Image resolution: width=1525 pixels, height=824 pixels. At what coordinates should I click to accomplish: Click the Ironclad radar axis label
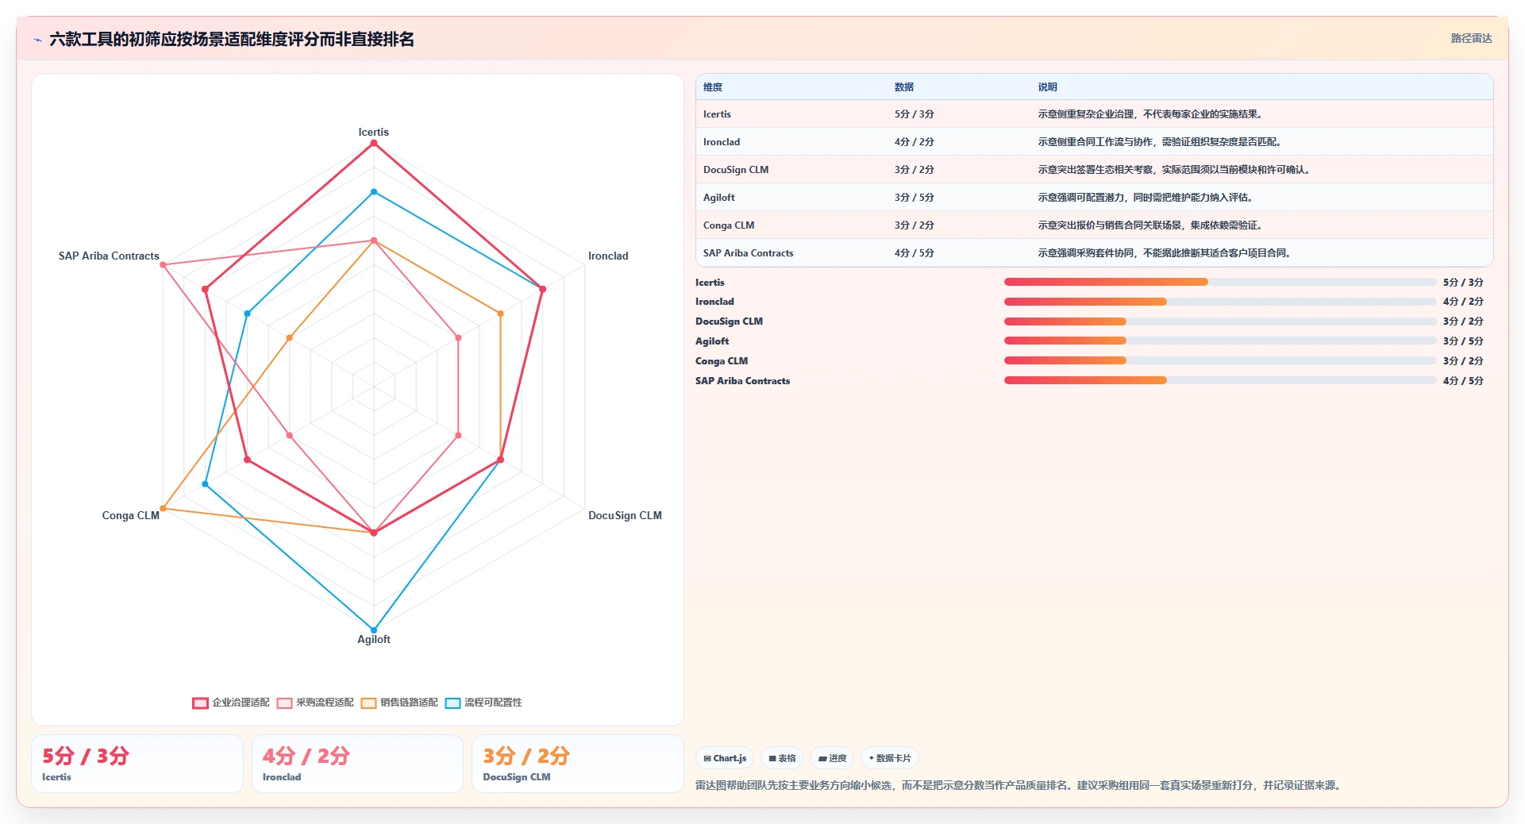[x=608, y=256]
